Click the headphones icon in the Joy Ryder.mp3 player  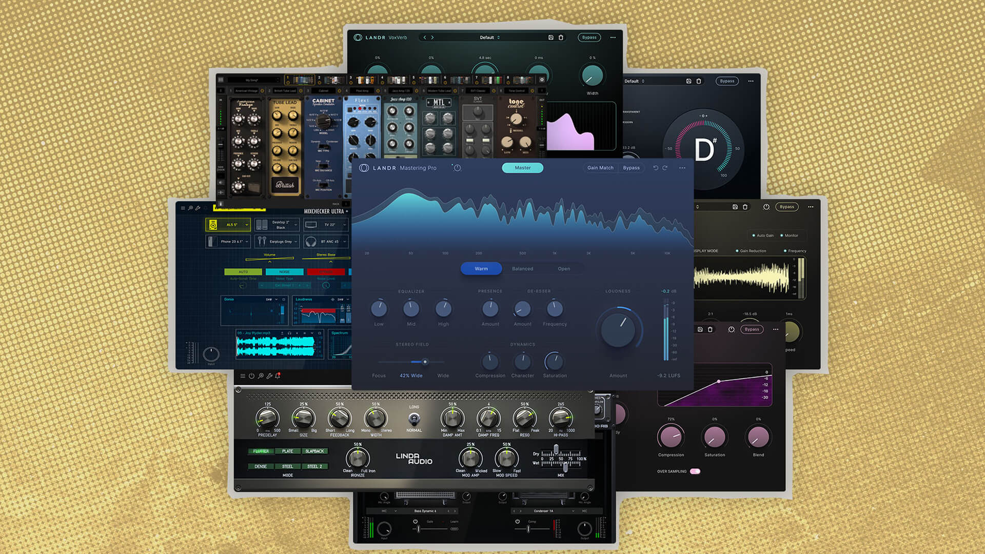click(x=289, y=333)
